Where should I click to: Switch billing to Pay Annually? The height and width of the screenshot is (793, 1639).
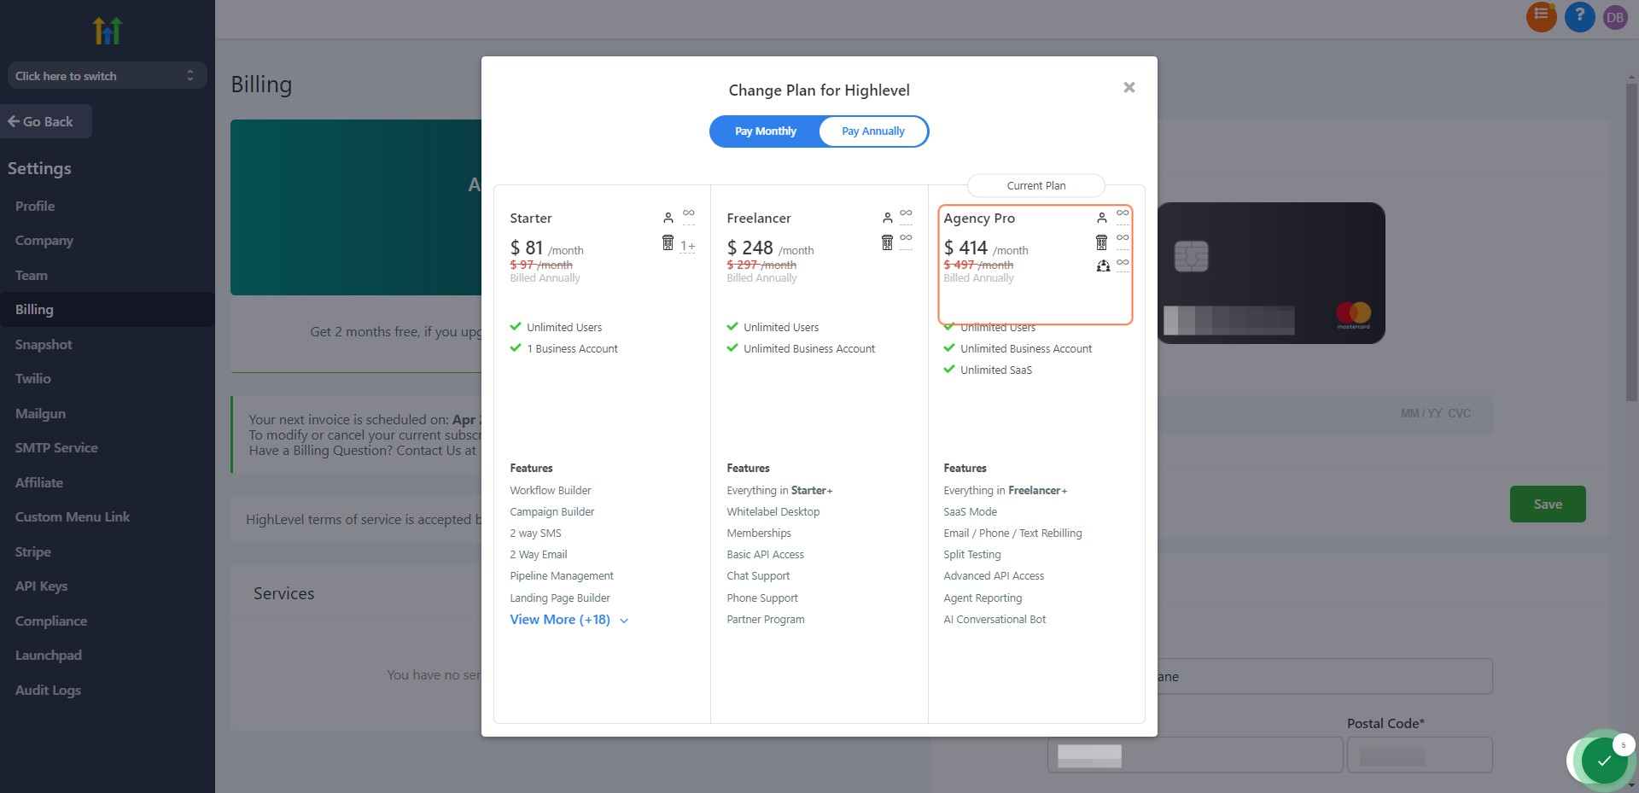tap(872, 131)
